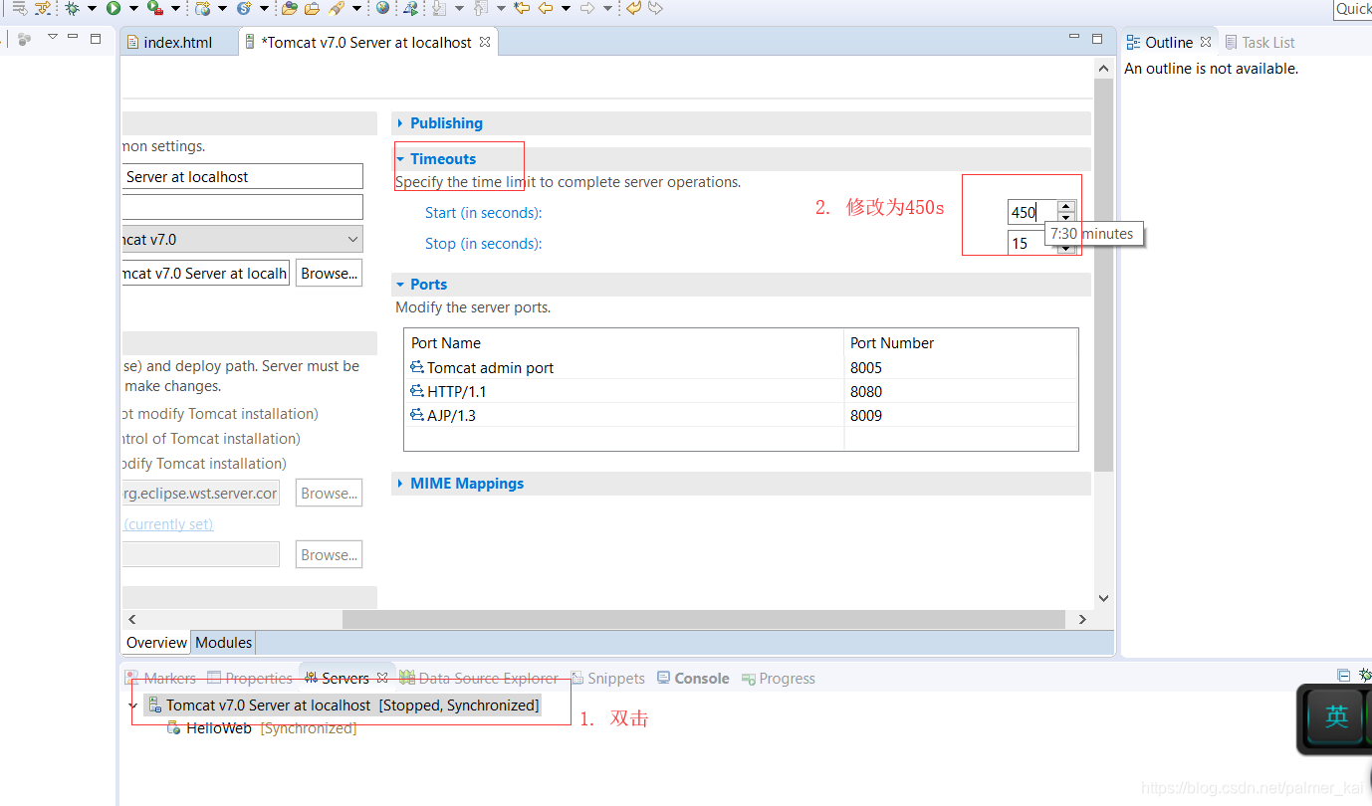Click the New Dynamic Web Project icon
Screen dimensions: 1372x806
[x=202, y=9]
